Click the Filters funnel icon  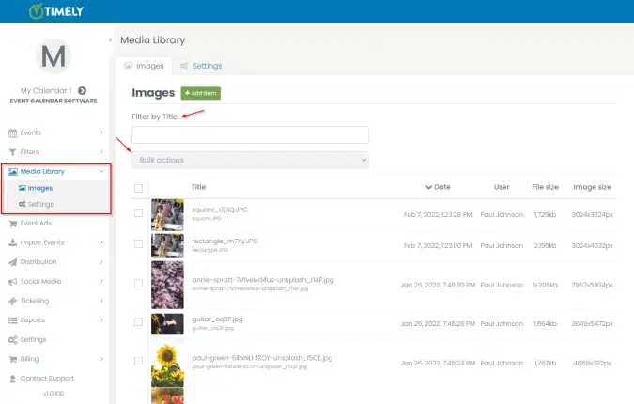point(12,152)
